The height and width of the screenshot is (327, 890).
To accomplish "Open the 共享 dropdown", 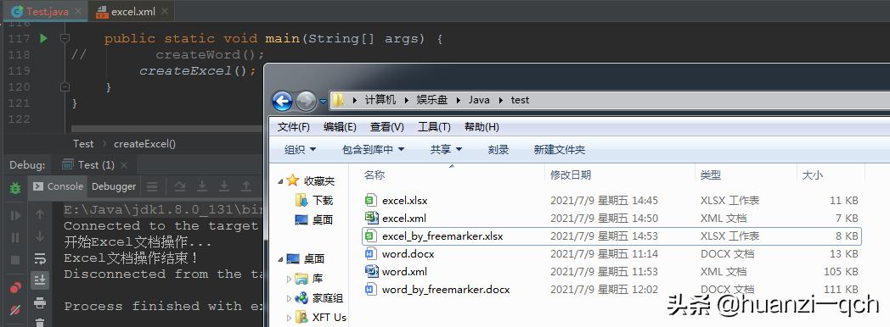I will [x=446, y=149].
